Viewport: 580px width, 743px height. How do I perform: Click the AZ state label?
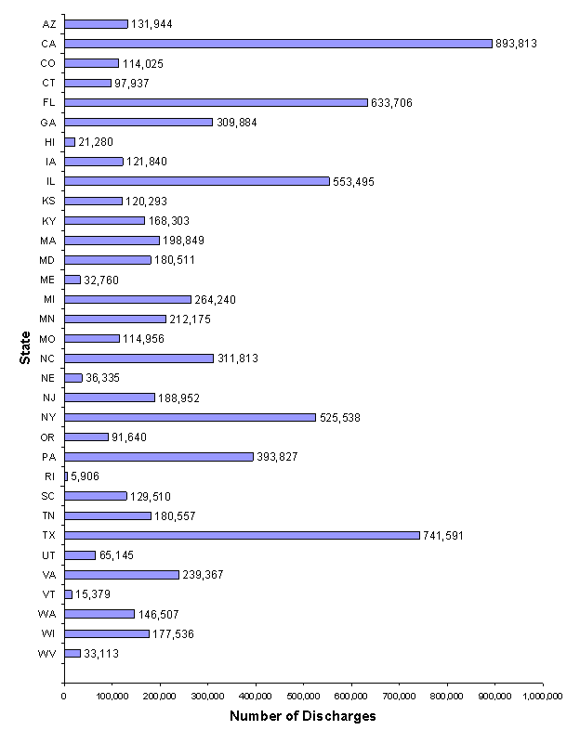point(48,24)
